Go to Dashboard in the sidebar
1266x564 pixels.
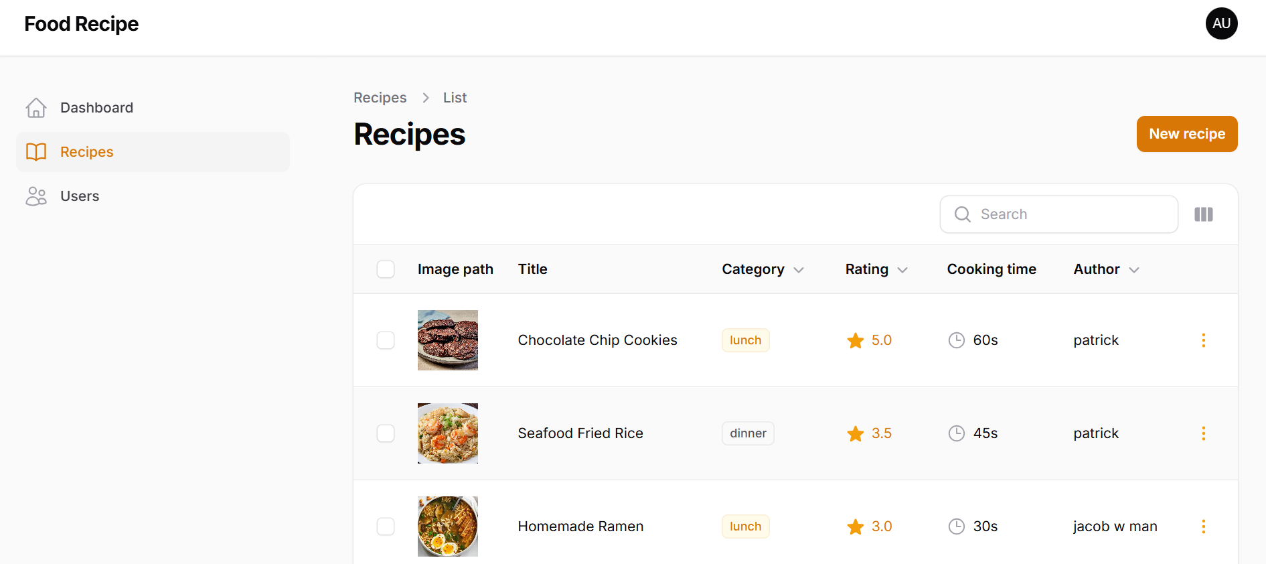[96, 108]
